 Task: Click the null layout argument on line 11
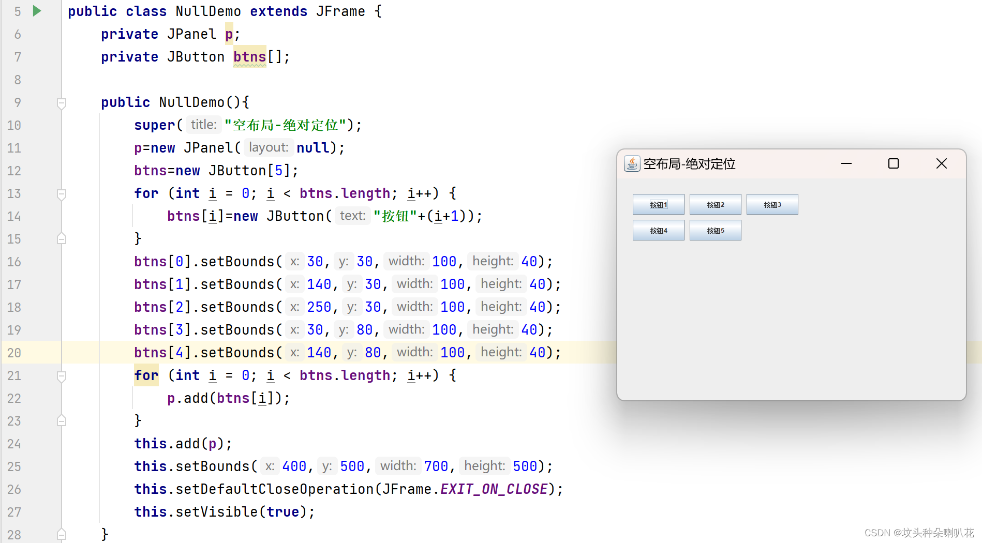coord(313,148)
